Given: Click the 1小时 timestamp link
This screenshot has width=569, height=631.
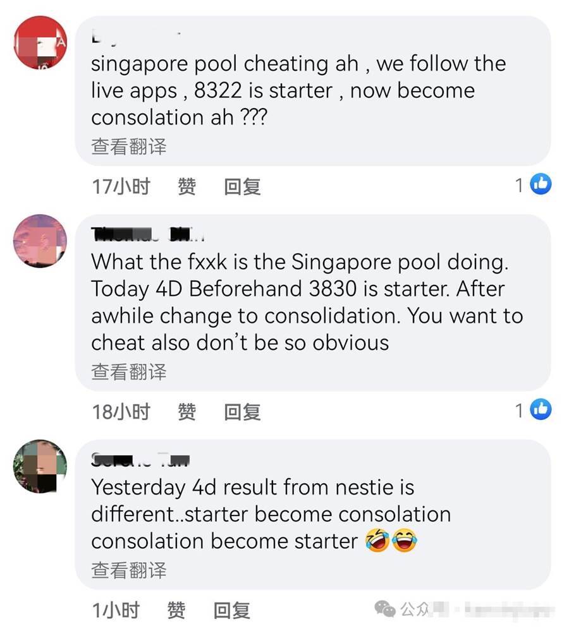Looking at the screenshot, I should click(116, 610).
